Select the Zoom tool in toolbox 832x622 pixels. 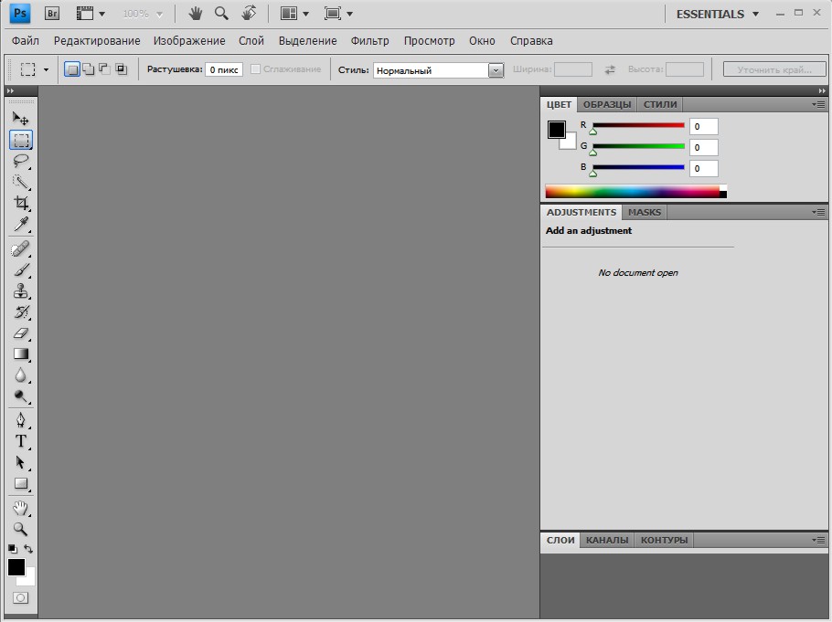pyautogui.click(x=21, y=529)
